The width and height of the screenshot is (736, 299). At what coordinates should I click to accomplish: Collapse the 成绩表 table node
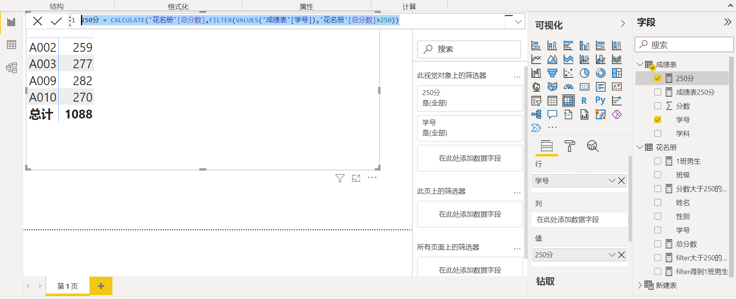[640, 64]
